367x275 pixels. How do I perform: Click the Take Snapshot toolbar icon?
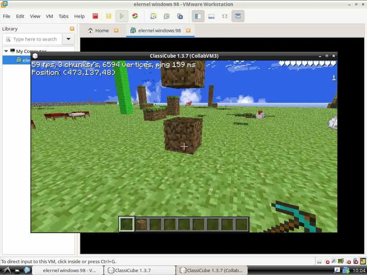(x=153, y=16)
